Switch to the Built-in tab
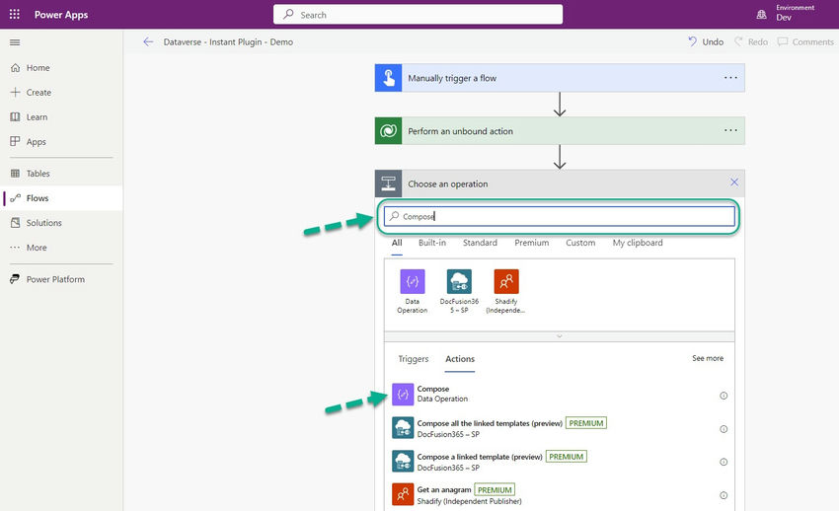 [x=431, y=243]
